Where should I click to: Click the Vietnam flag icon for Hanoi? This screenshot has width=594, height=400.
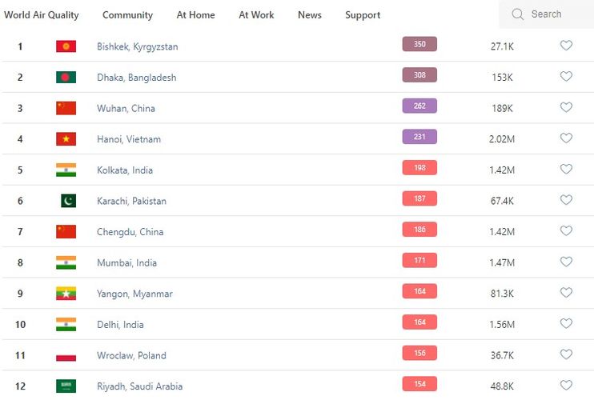[x=66, y=139]
